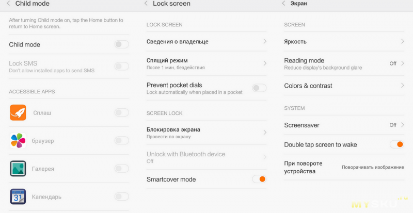Open Сведения о владельце chevron

[265, 41]
